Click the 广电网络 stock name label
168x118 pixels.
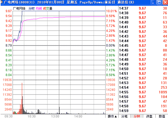click(19, 9)
